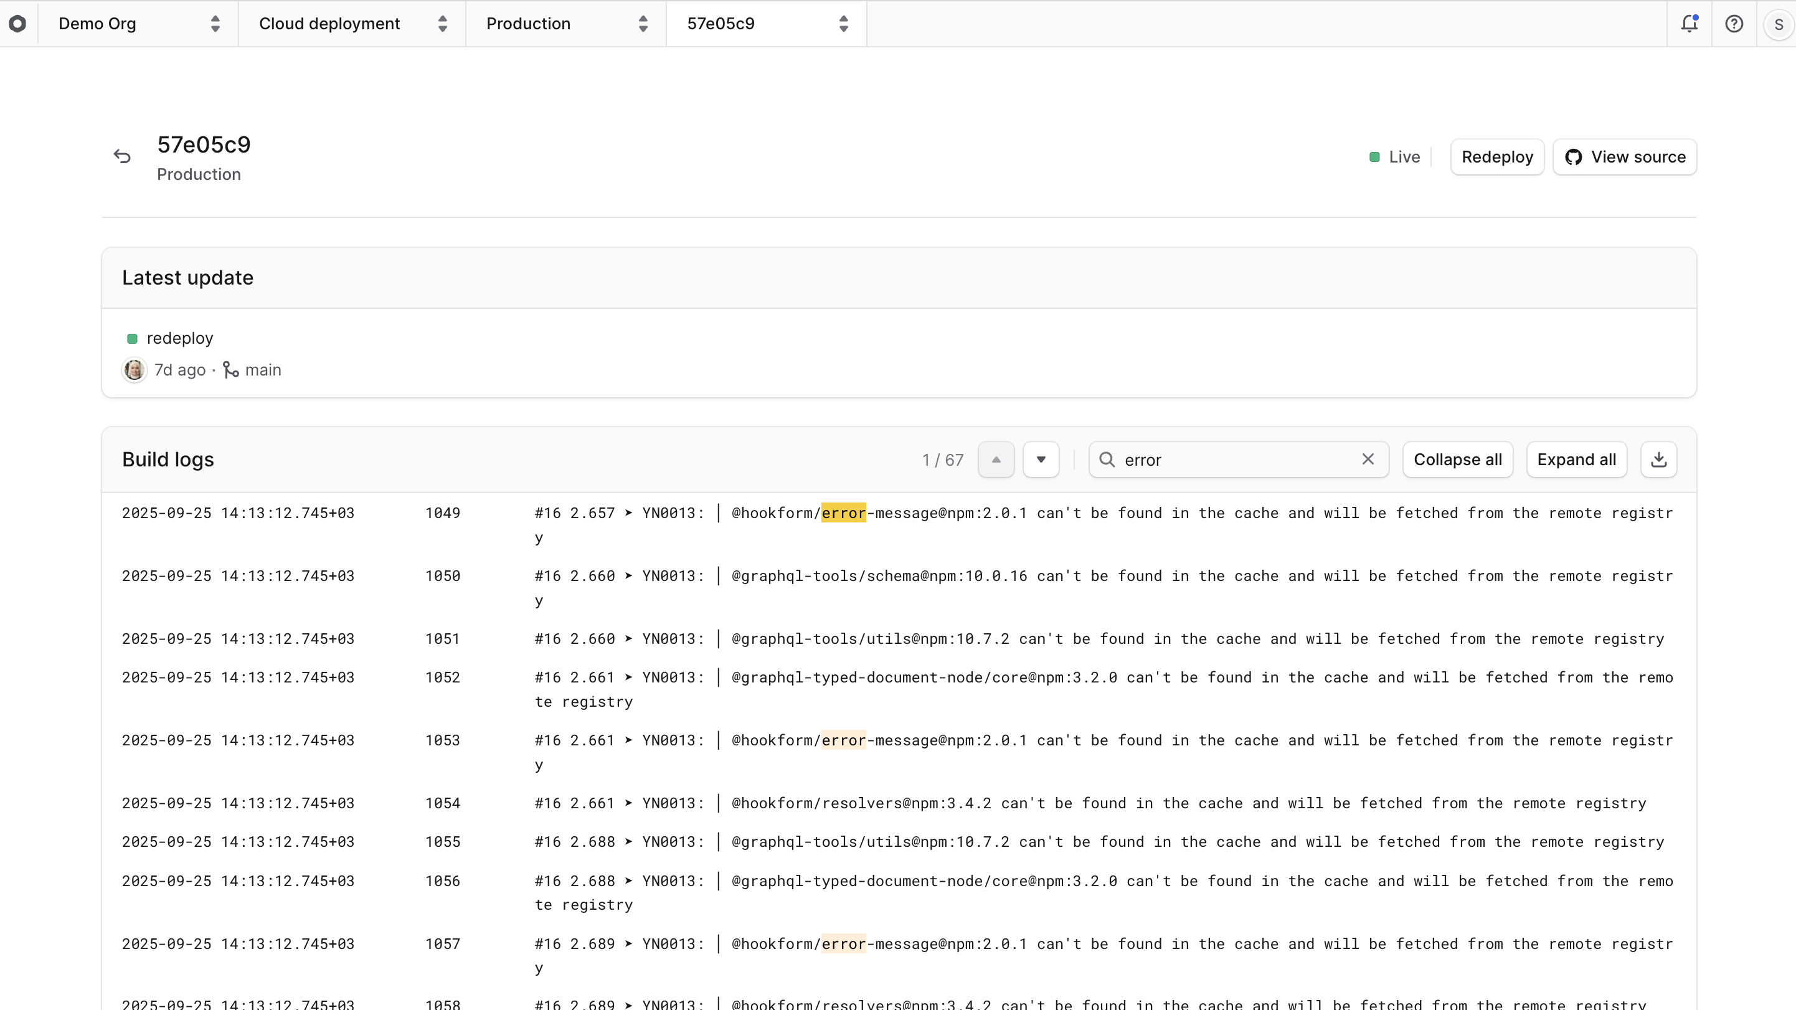Open View source on GitHub
The width and height of the screenshot is (1796, 1010).
tap(1625, 157)
